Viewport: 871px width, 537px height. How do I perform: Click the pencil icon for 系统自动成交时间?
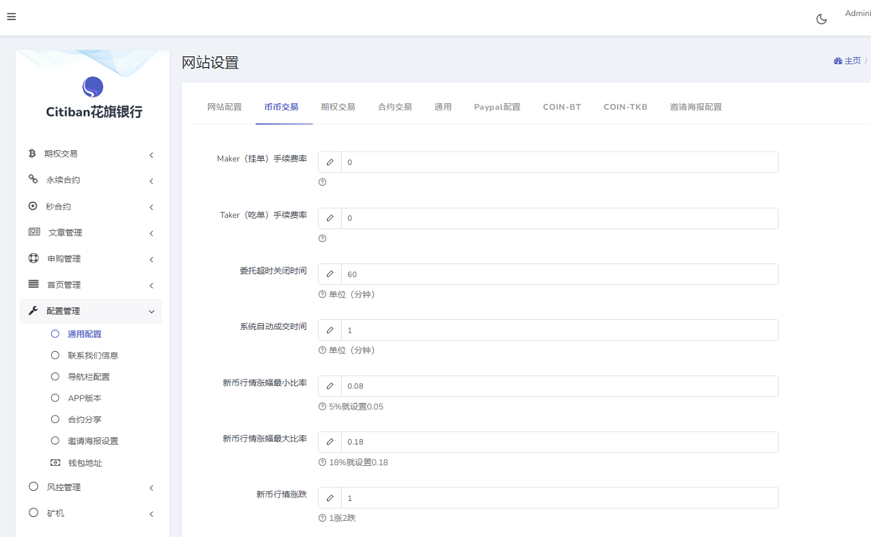tap(330, 330)
